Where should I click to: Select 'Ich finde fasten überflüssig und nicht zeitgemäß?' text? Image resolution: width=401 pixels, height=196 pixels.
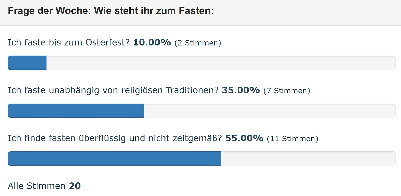(115, 138)
